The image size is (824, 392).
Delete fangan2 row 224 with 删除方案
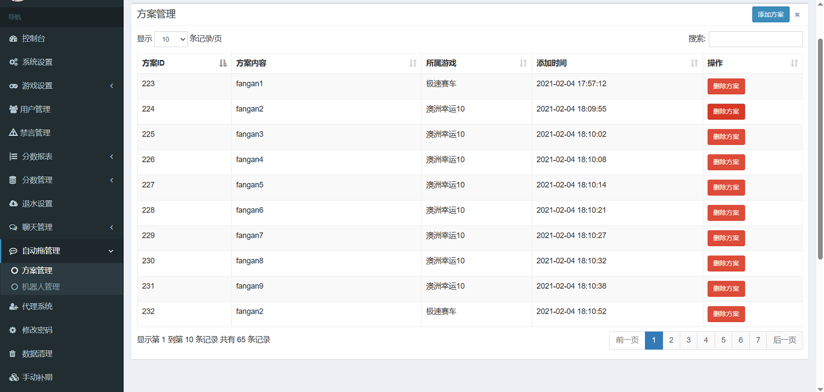[x=726, y=111]
